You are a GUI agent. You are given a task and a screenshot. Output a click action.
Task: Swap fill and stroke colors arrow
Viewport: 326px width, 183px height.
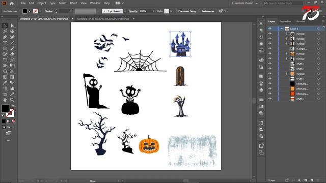pyautogui.click(x=13, y=106)
